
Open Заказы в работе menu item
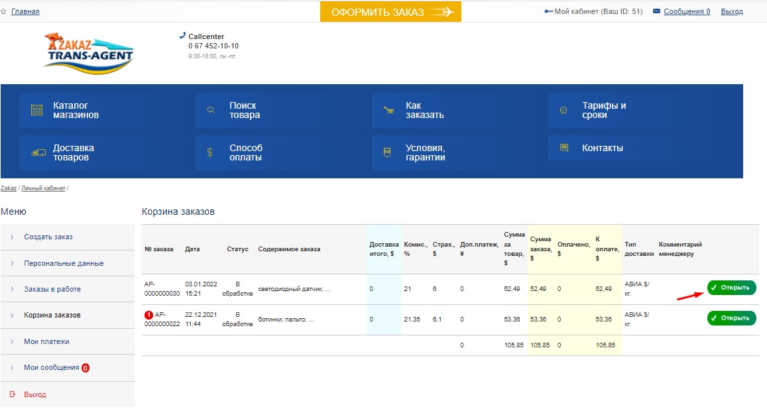(52, 289)
